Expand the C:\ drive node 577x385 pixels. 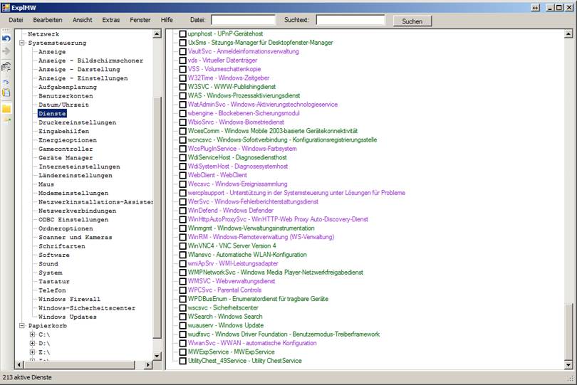click(32, 334)
